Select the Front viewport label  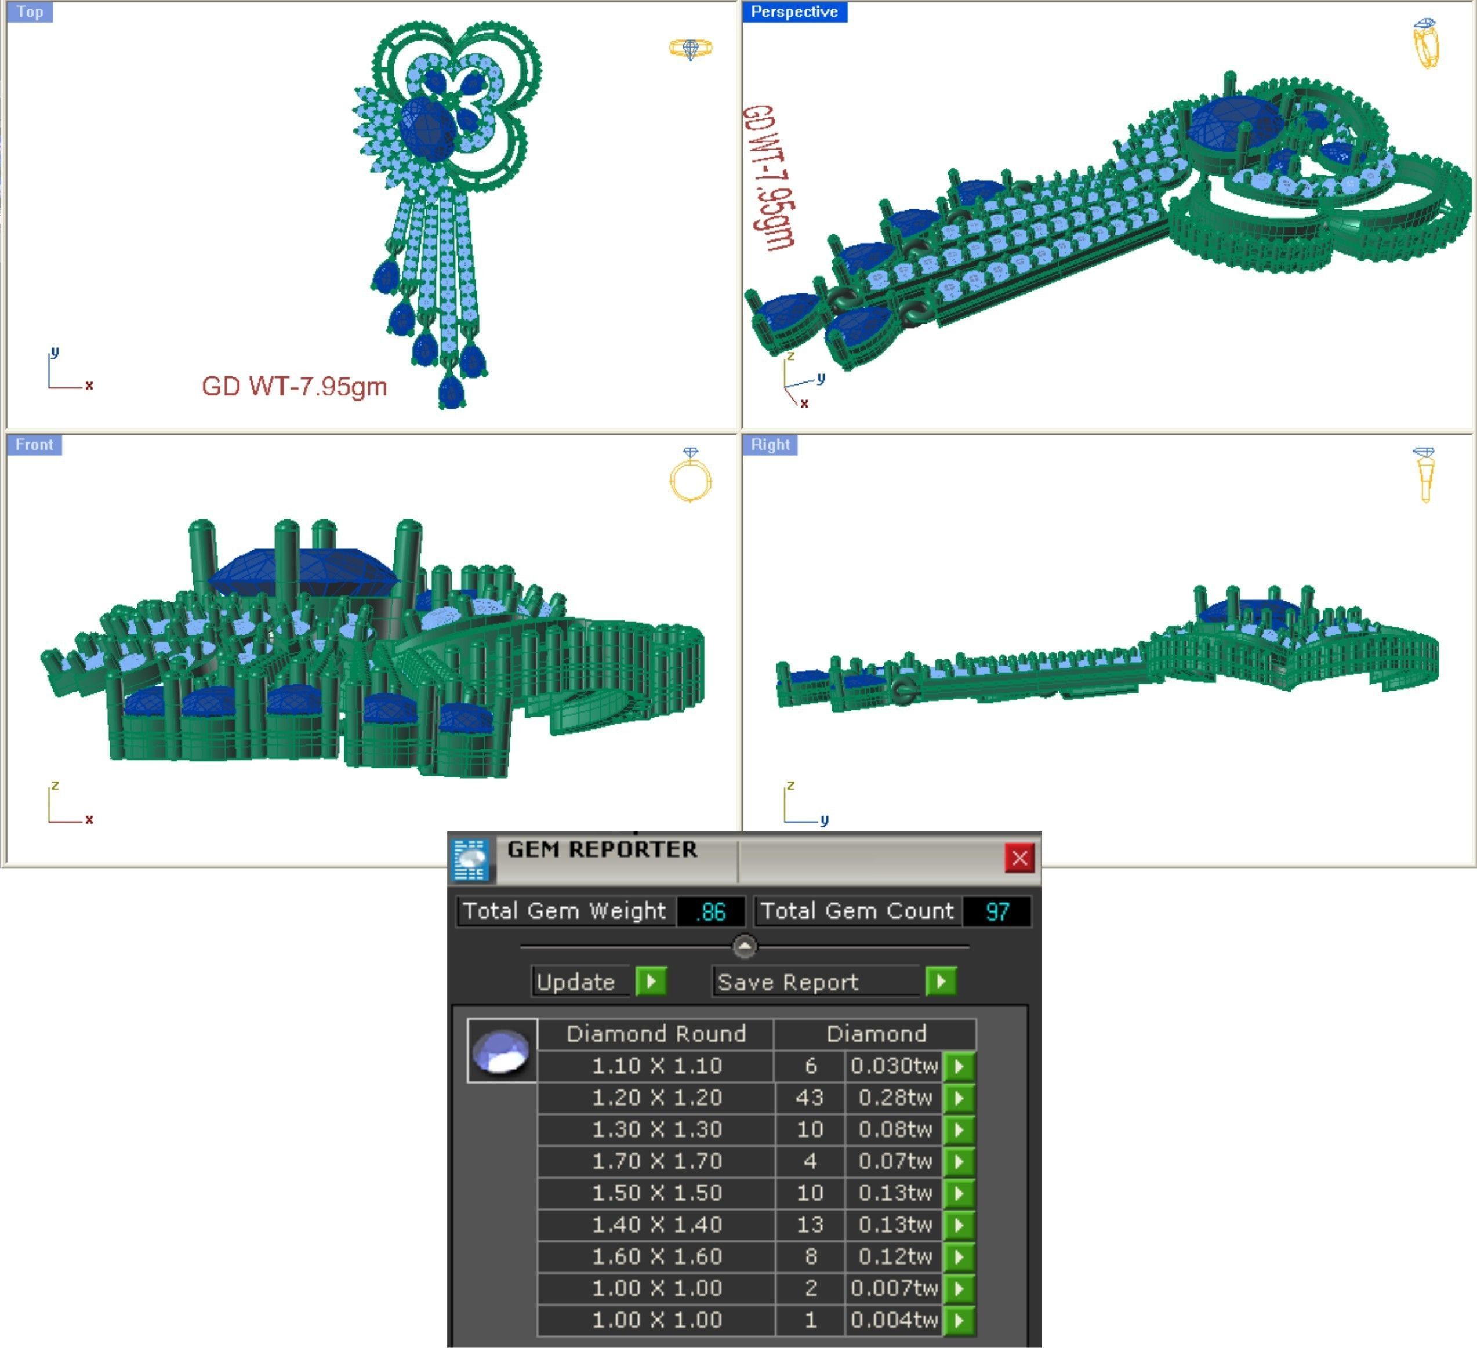pos(34,445)
